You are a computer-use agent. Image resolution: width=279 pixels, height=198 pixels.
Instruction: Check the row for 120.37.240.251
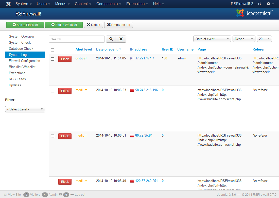53,181
